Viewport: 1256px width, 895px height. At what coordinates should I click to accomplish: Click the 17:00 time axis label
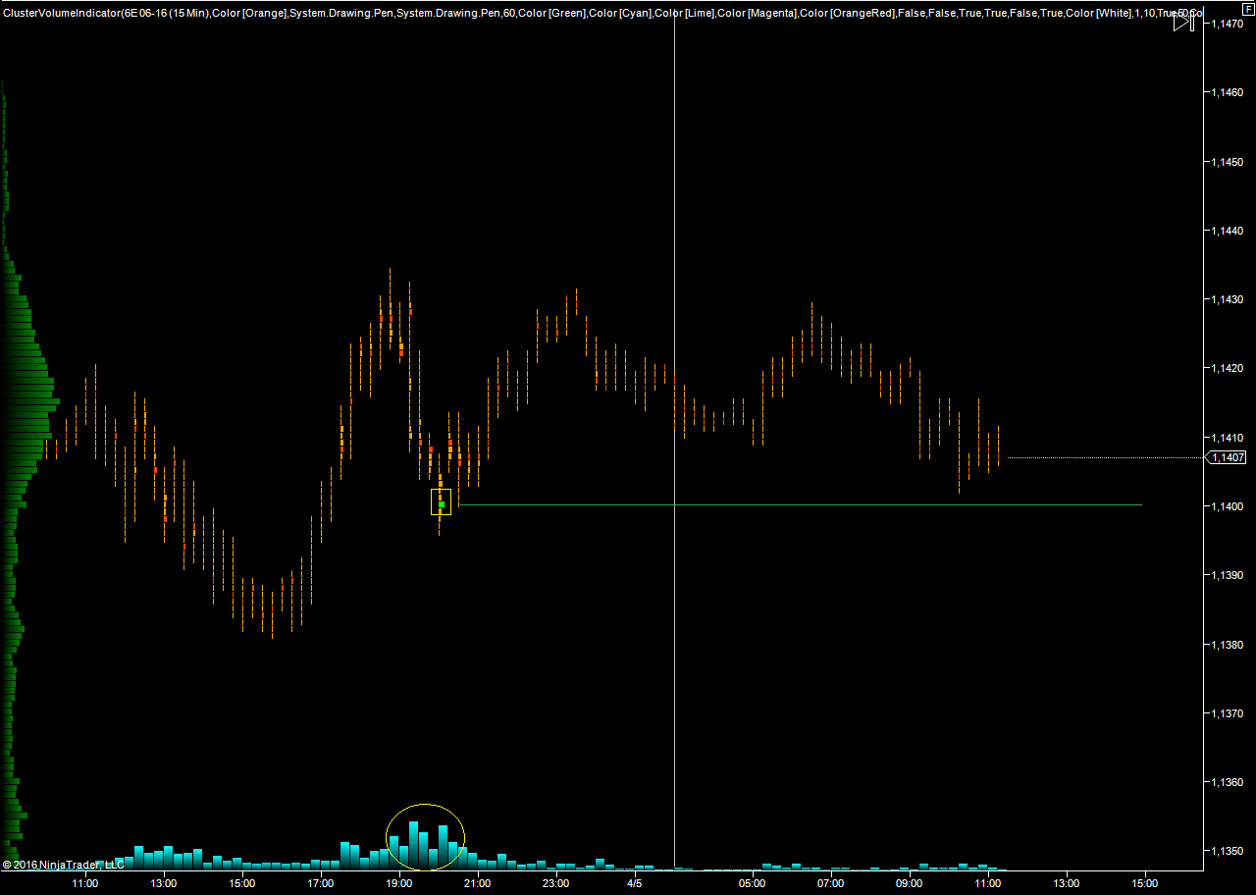[321, 883]
